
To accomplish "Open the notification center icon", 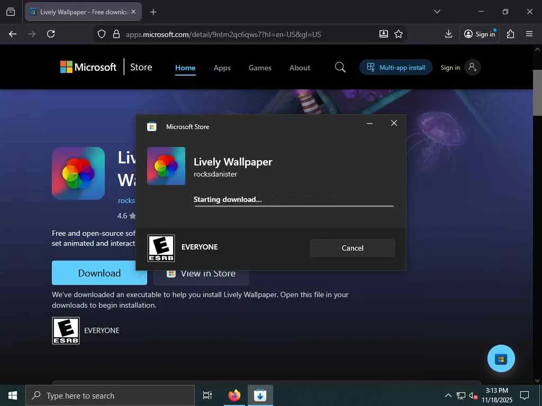I will (x=525, y=395).
